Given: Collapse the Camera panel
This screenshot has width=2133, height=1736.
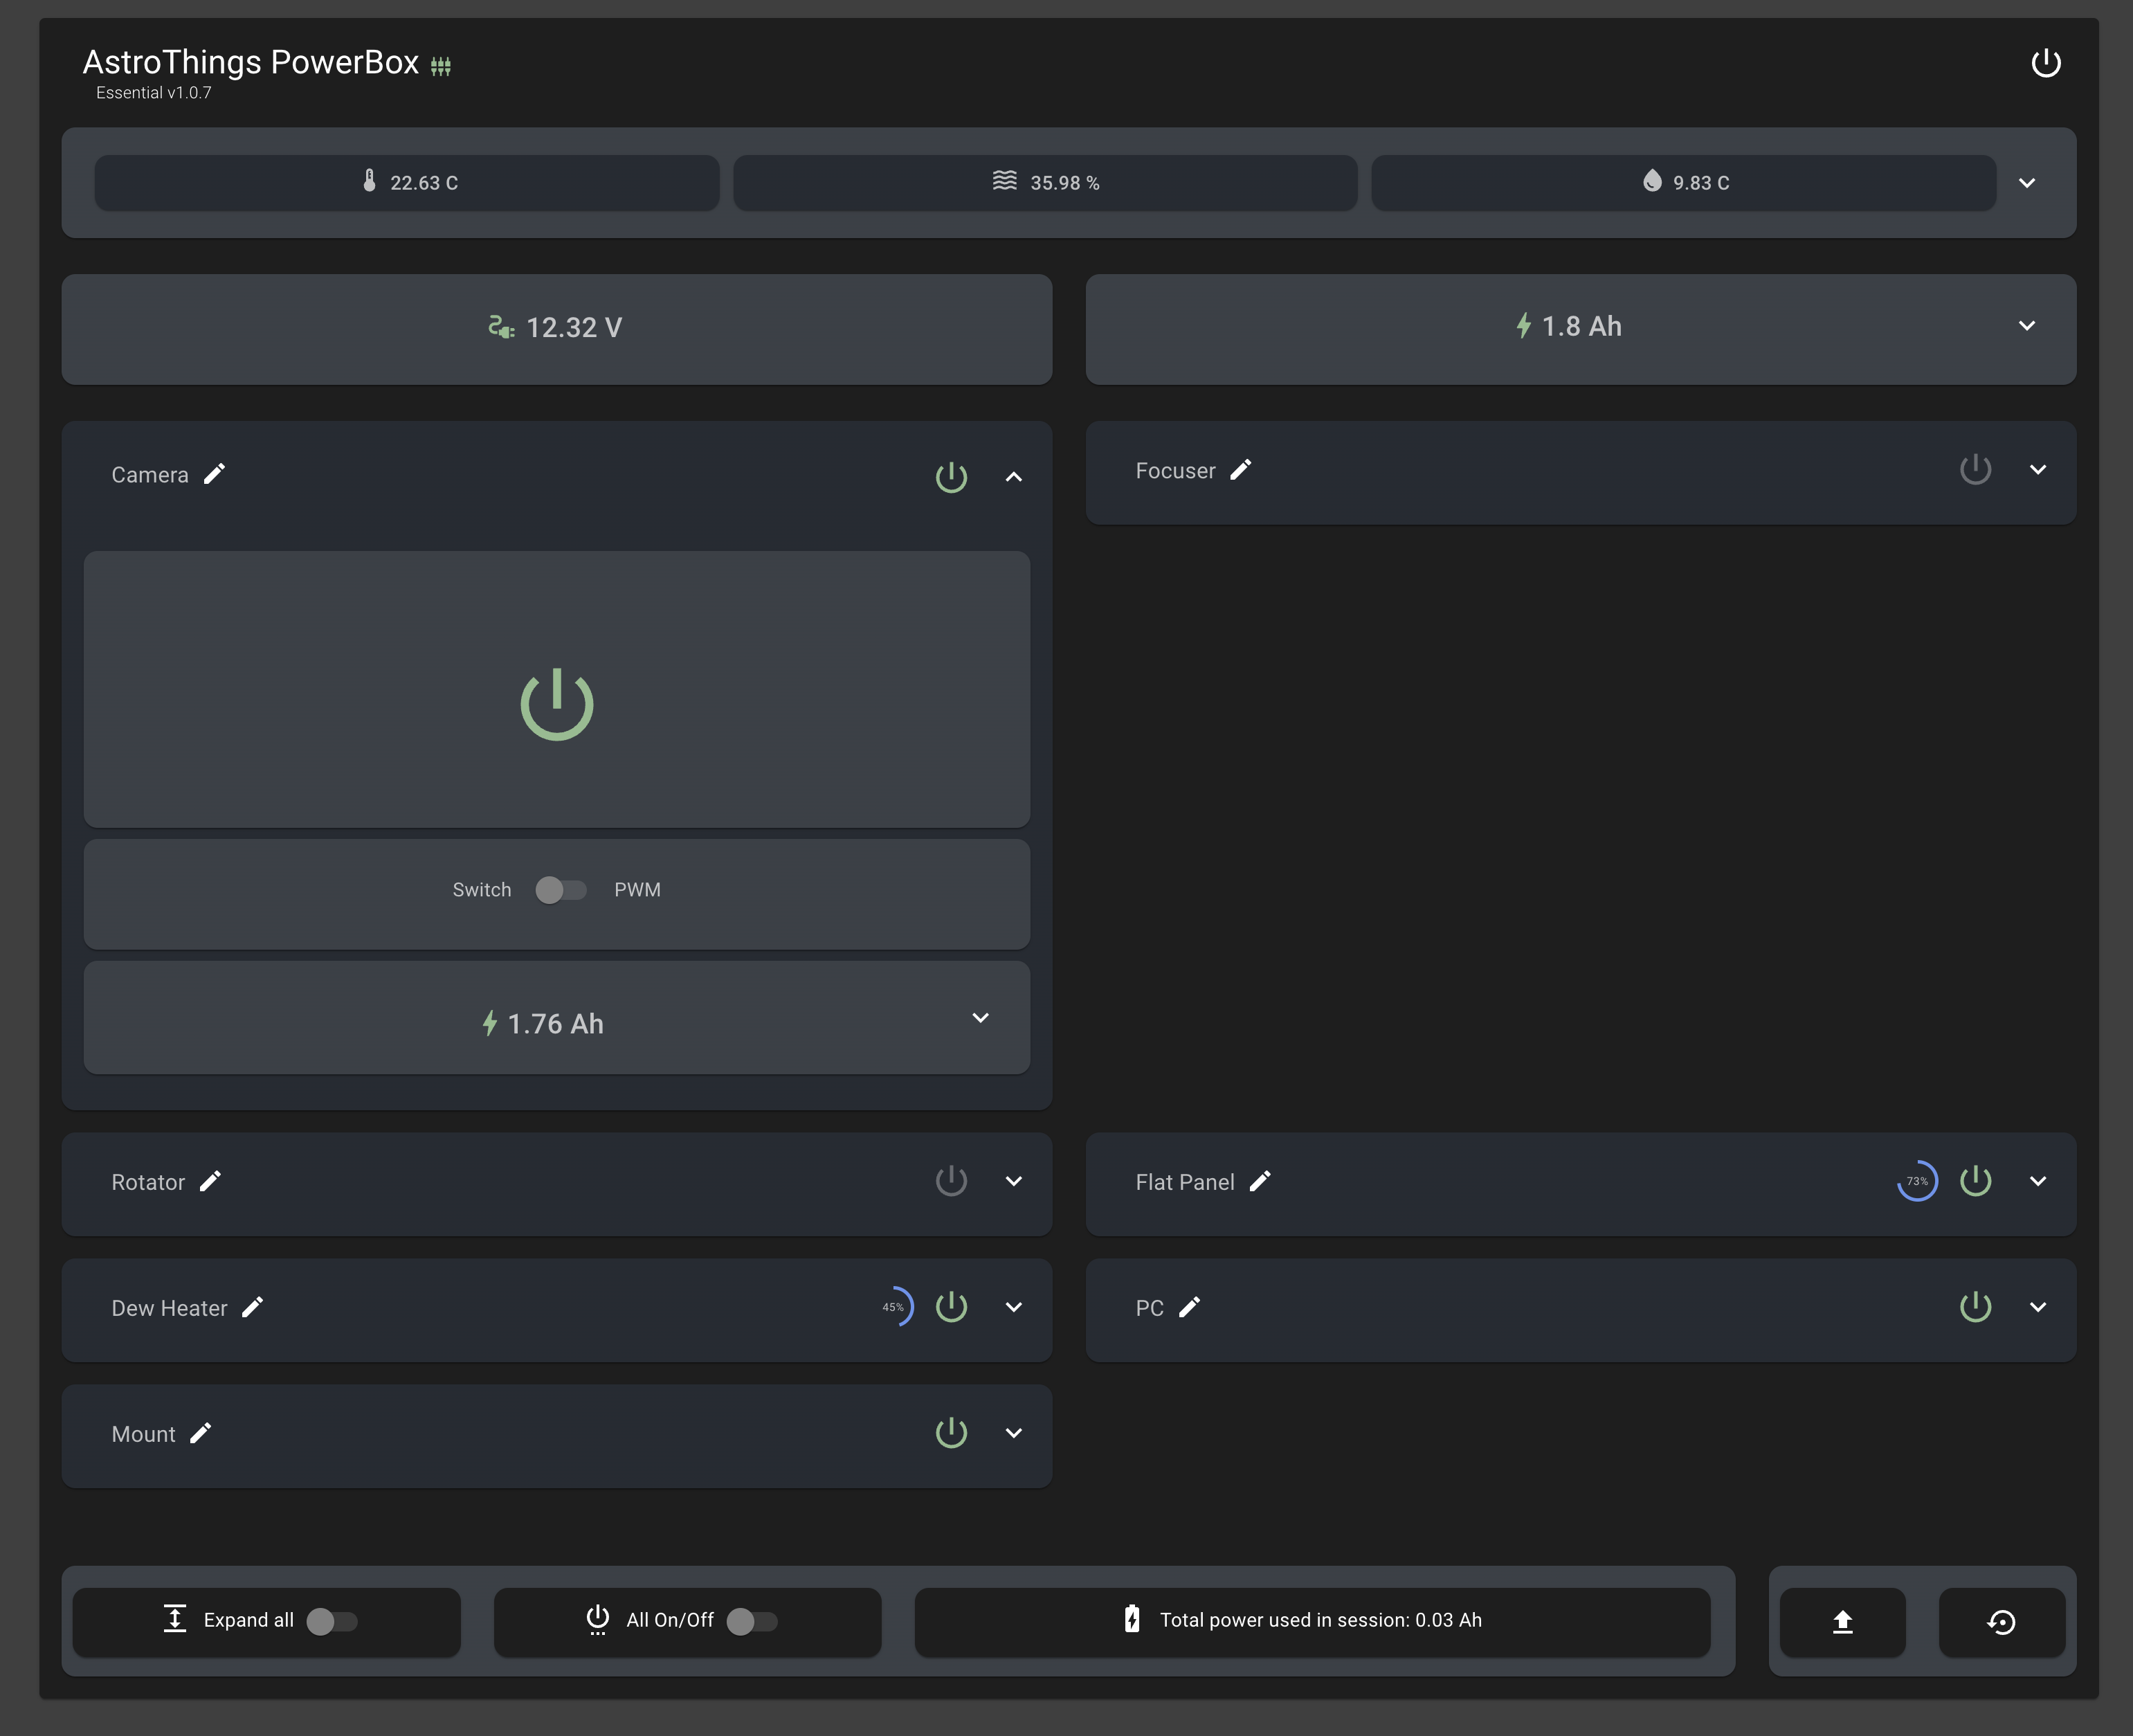Looking at the screenshot, I should [x=1013, y=477].
